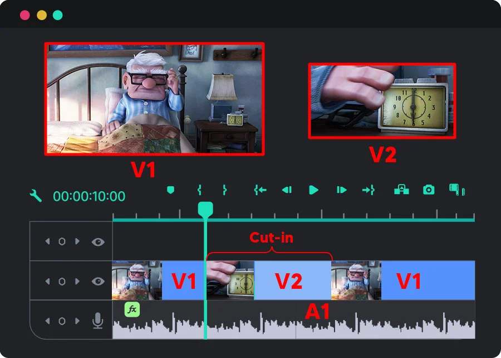The image size is (501, 358).
Task: Click the 00:00:10:00 timecode display
Action: pos(89,196)
